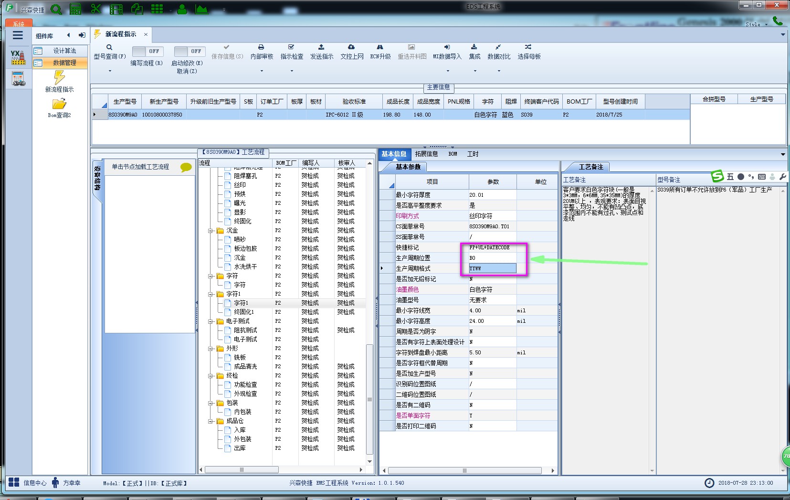
Task: Click the magnifier search icon in title bar
Action: click(56, 9)
